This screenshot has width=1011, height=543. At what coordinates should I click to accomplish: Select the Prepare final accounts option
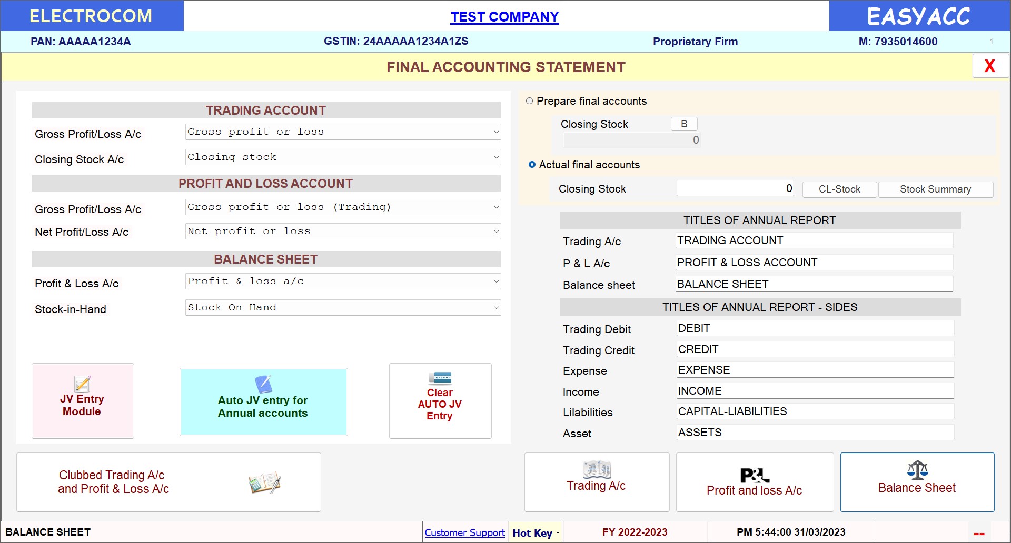pyautogui.click(x=530, y=101)
